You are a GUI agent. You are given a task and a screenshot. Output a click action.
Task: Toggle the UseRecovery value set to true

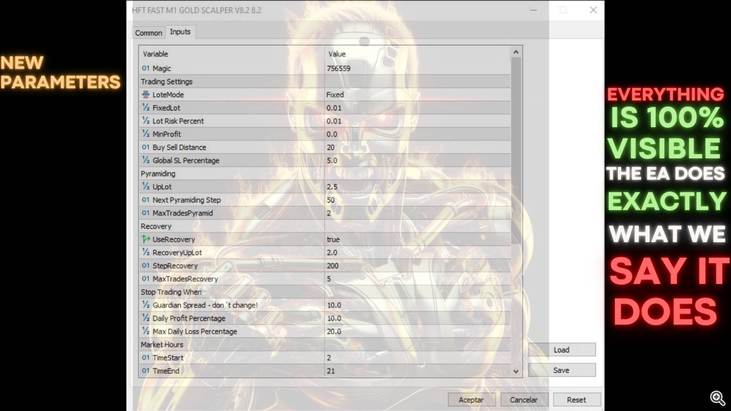click(418, 239)
